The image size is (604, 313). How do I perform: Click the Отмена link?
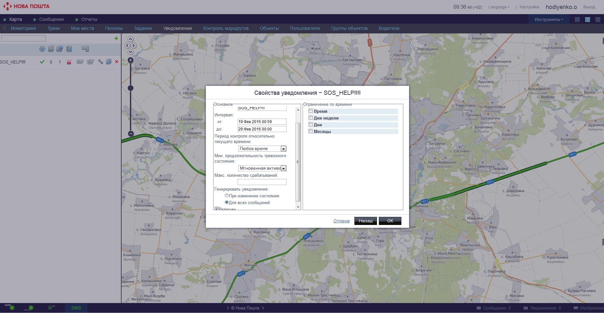pos(341,221)
